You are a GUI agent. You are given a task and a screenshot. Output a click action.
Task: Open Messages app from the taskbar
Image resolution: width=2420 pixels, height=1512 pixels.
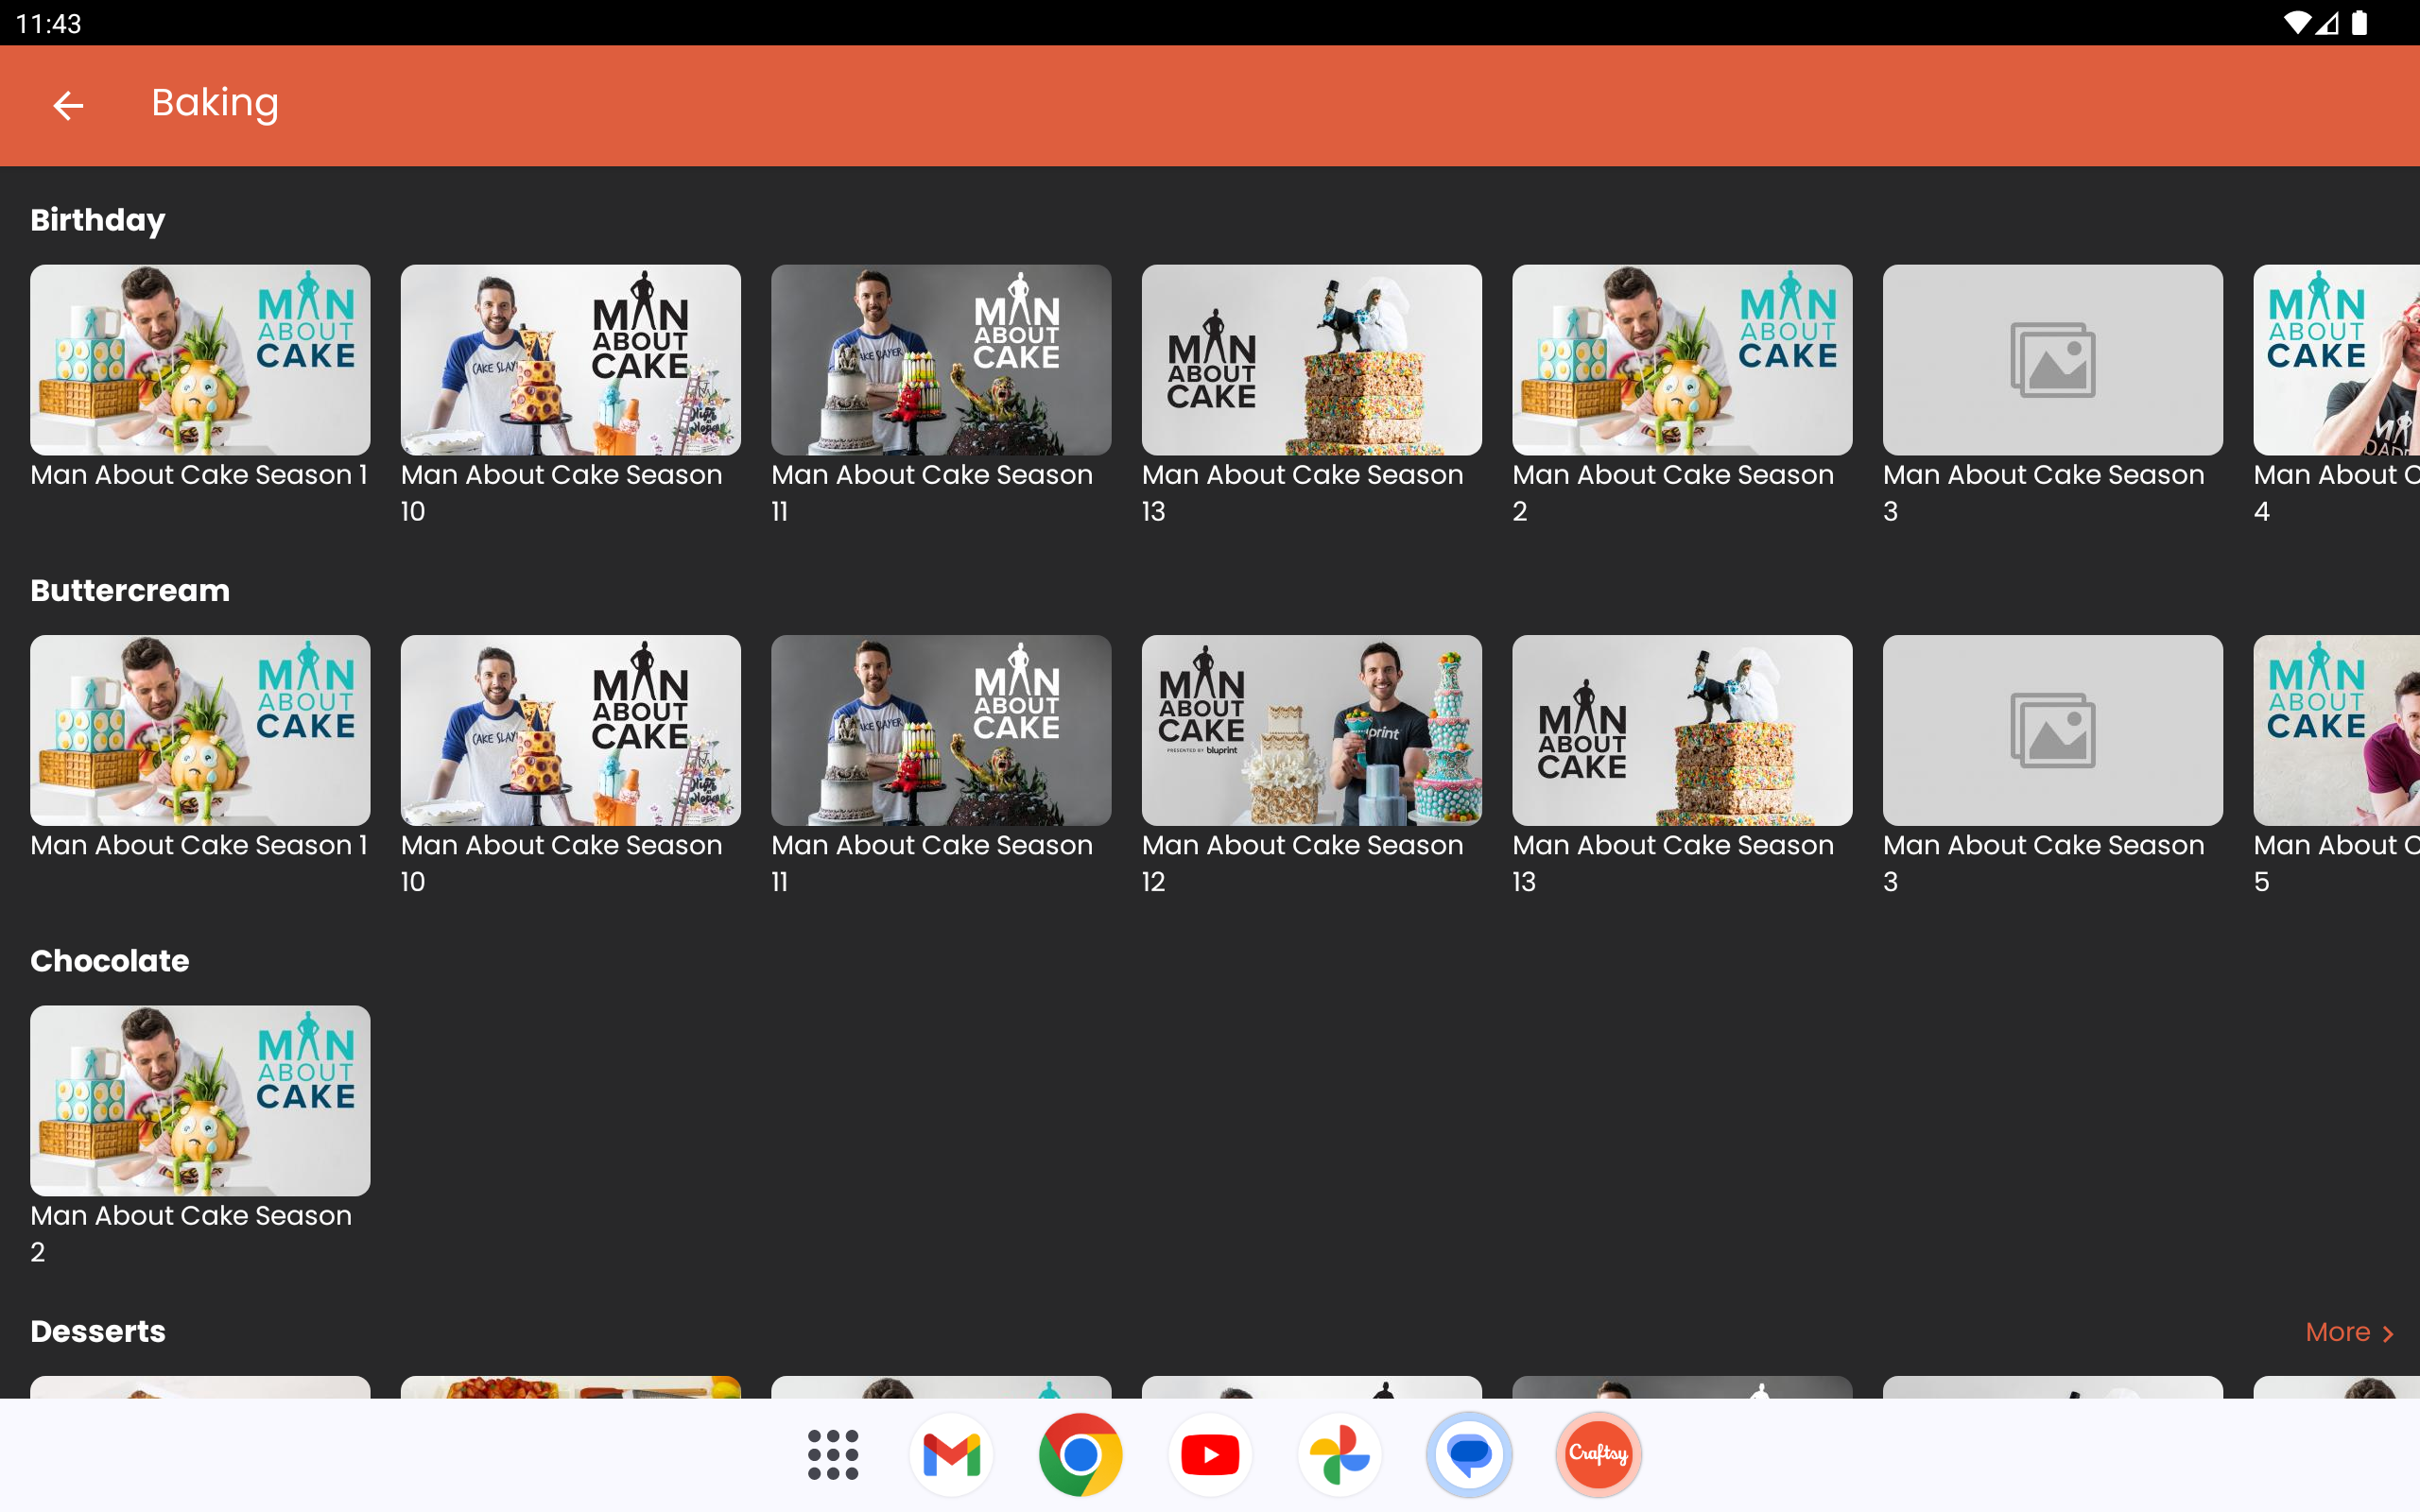click(x=1469, y=1454)
